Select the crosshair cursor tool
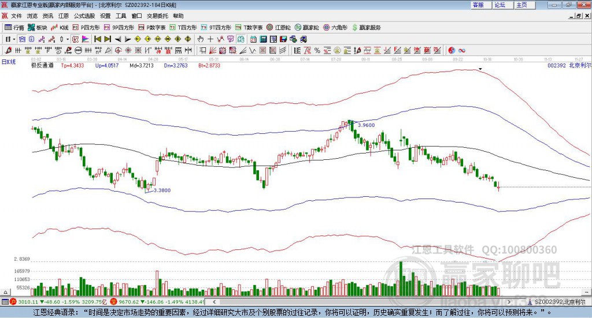Screen dimensions: 592x318 pos(210,39)
